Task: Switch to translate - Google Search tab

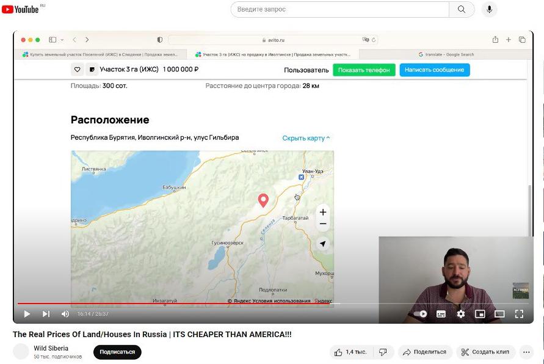Action: (x=446, y=54)
